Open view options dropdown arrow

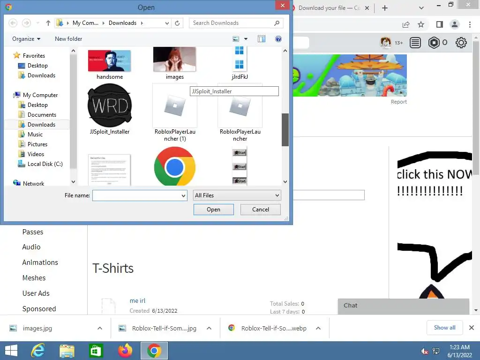click(246, 39)
